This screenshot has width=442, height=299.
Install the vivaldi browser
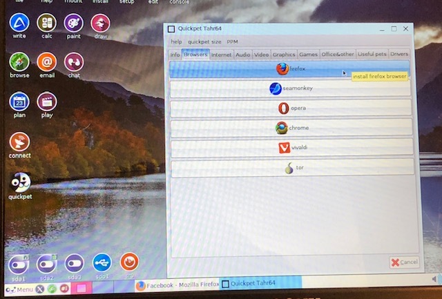coord(292,148)
